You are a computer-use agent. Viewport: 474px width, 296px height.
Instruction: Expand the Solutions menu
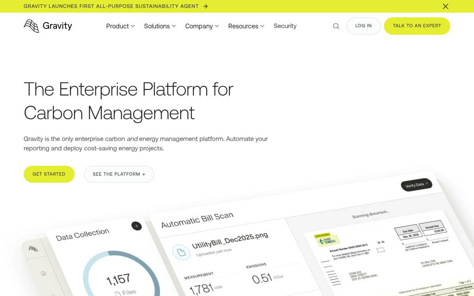coord(160,26)
